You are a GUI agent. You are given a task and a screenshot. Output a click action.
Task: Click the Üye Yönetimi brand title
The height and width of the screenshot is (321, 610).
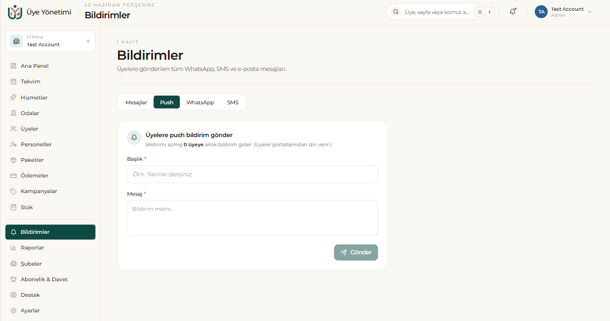coord(49,12)
